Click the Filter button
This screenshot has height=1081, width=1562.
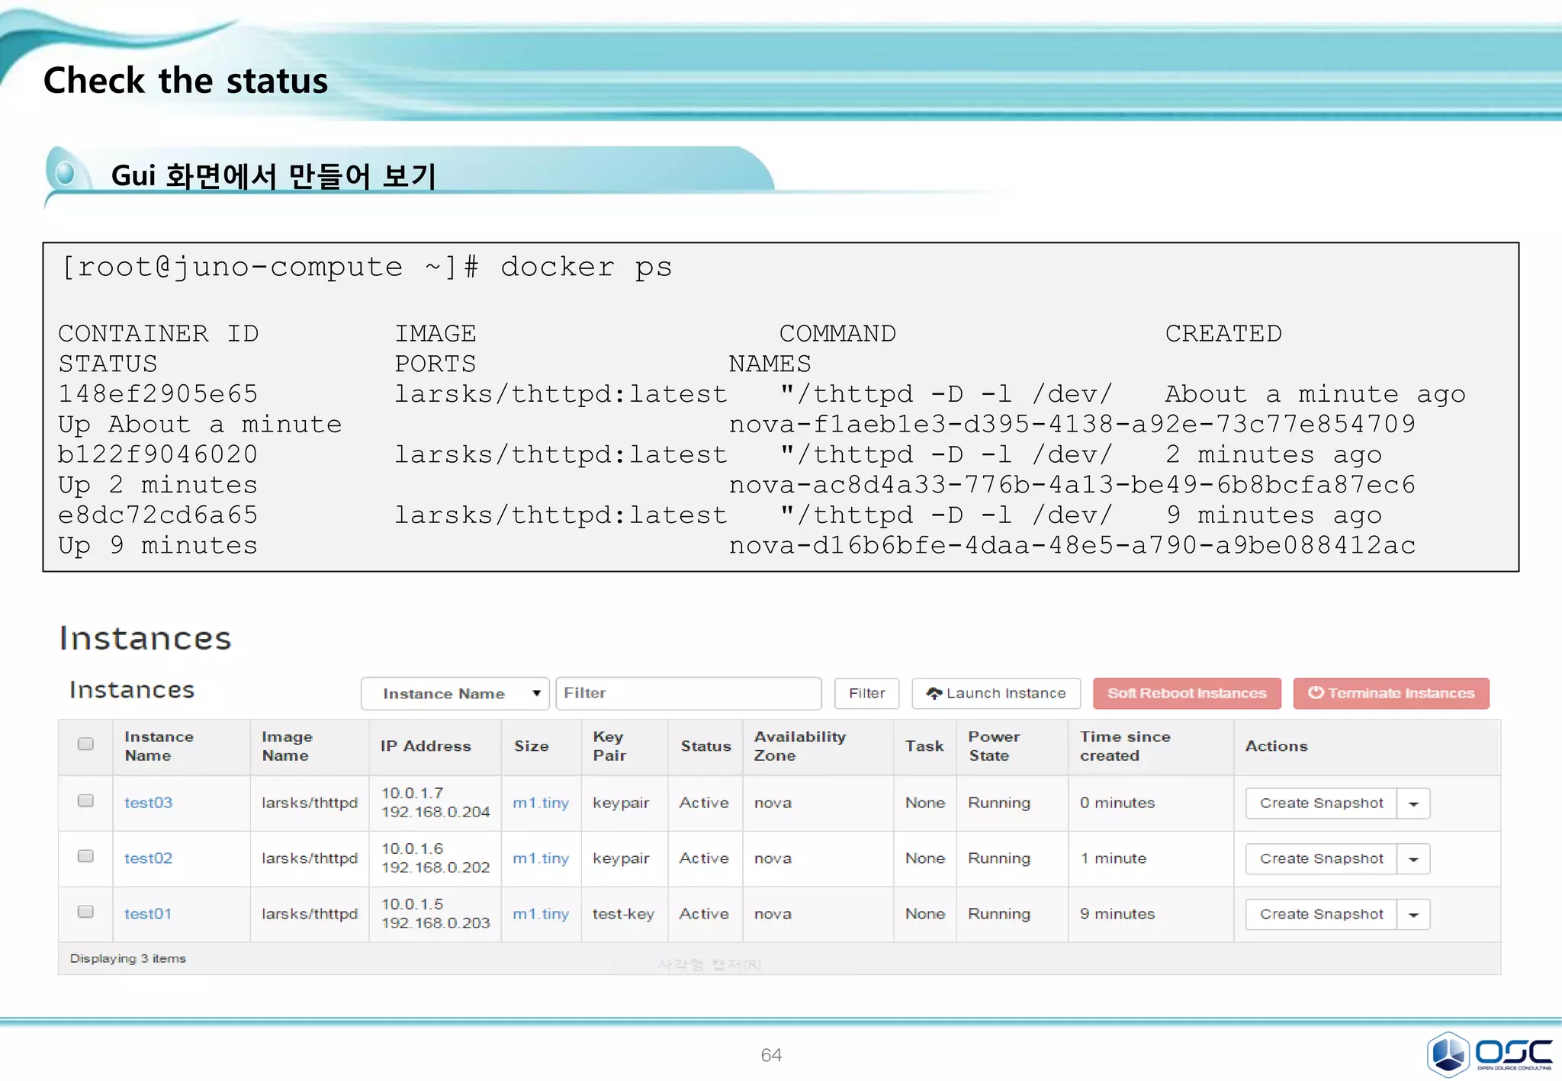point(866,693)
